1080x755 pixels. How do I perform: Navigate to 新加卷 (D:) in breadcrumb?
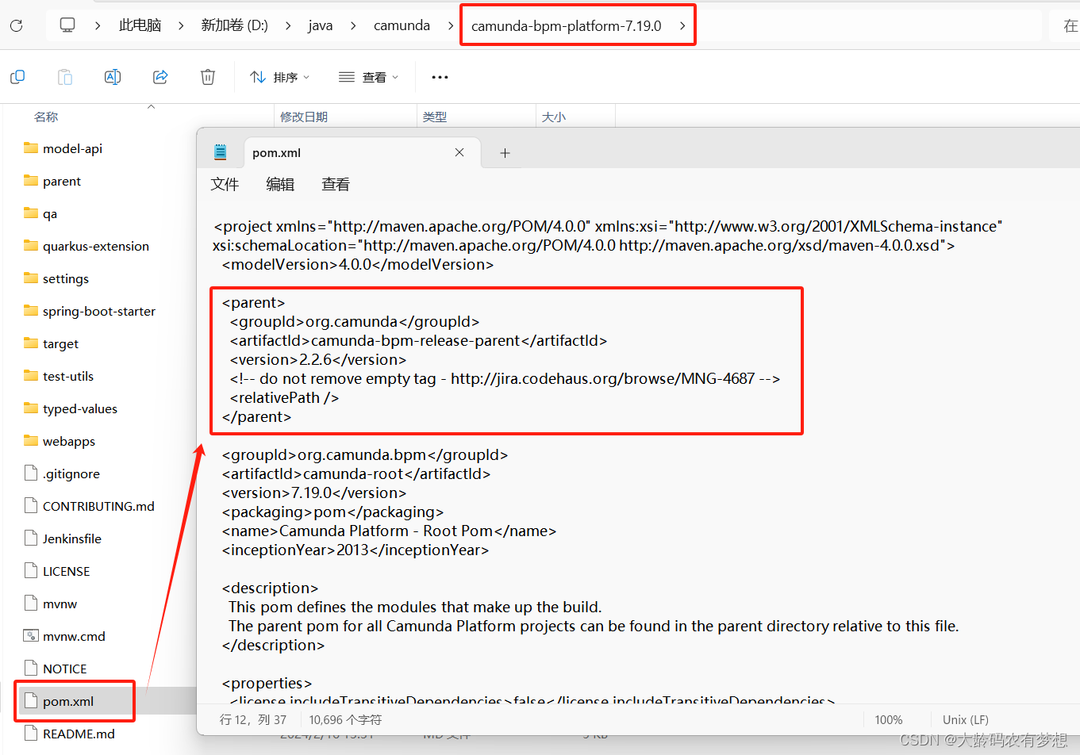pyautogui.click(x=235, y=25)
